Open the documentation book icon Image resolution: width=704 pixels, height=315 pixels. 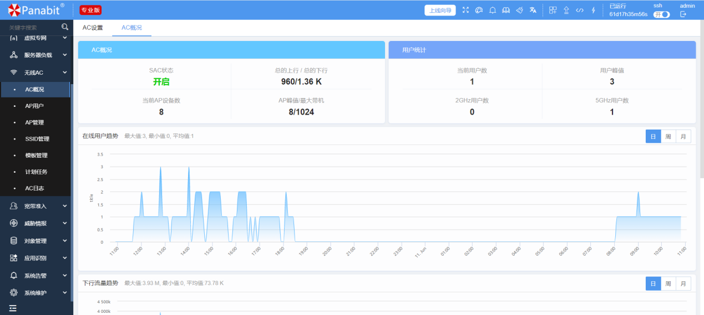[x=506, y=10]
